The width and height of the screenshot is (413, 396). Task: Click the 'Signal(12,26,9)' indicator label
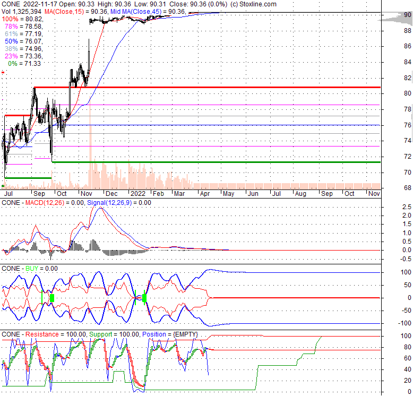click(x=109, y=203)
